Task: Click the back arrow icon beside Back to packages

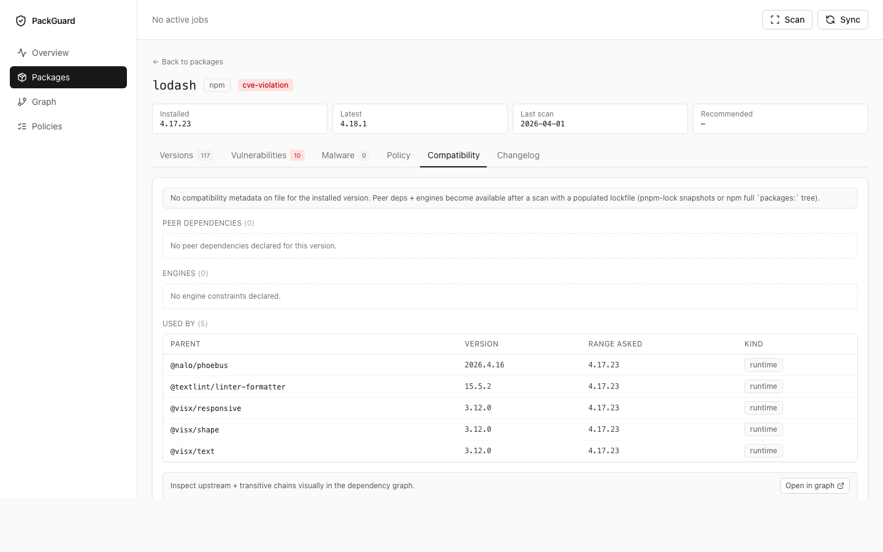Action: click(156, 62)
